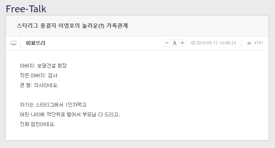This screenshot has height=148, width=275.
Task: Click the view count number 4791
Action: click(258, 43)
